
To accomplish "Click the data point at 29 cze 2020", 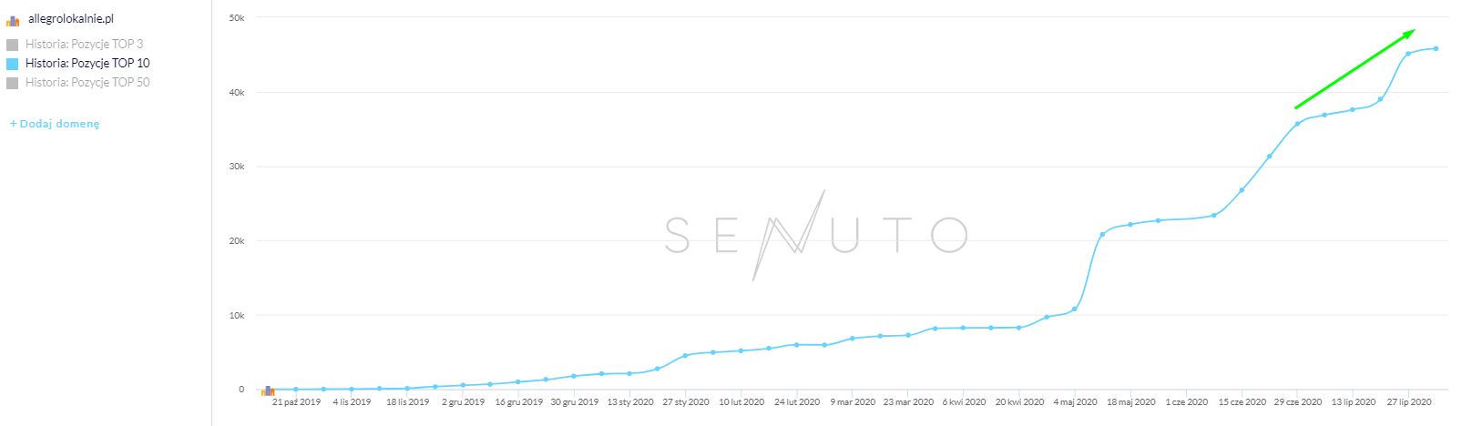I will pos(1297,124).
